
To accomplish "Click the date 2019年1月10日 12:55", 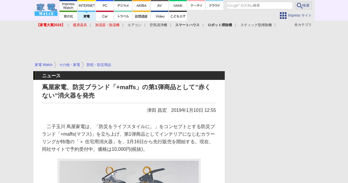I will [193, 110].
